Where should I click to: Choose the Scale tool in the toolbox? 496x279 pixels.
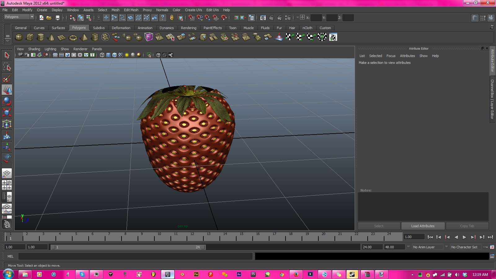(7, 113)
